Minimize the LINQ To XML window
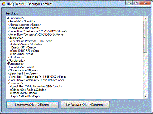Screen dimensions: 153x114 point(129,3)
